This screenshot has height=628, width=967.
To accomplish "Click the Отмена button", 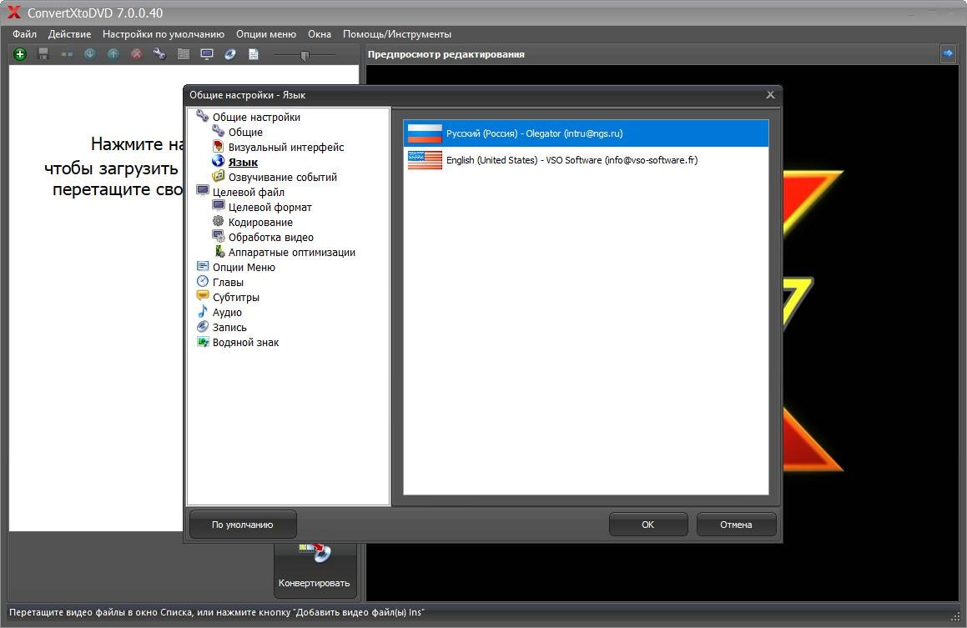I will [736, 525].
